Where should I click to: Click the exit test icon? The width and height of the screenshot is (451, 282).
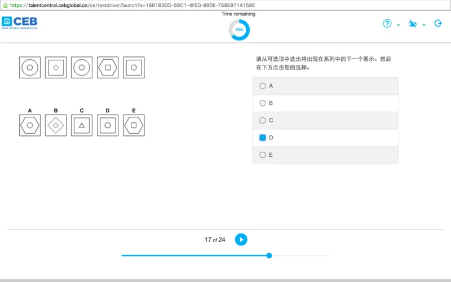coord(438,23)
